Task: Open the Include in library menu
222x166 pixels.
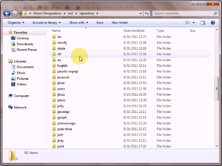Action: coord(46,22)
